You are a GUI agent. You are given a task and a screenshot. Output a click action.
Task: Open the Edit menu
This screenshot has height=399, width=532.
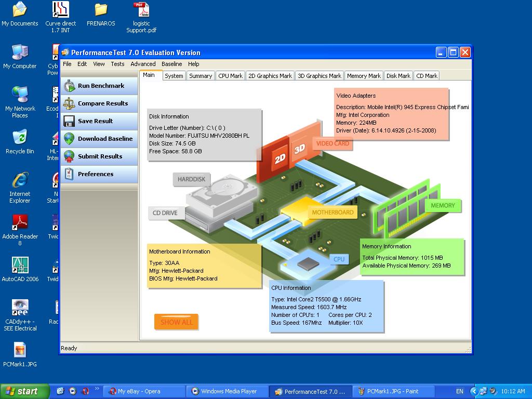coord(82,64)
